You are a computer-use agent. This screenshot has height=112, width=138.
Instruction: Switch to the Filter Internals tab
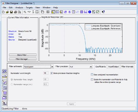tap(127, 67)
